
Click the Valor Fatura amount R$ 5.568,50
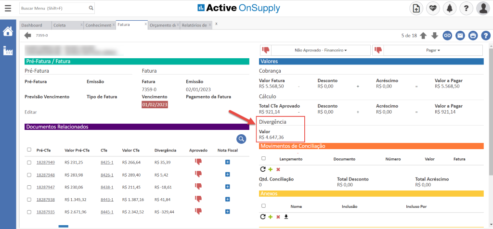(272, 86)
